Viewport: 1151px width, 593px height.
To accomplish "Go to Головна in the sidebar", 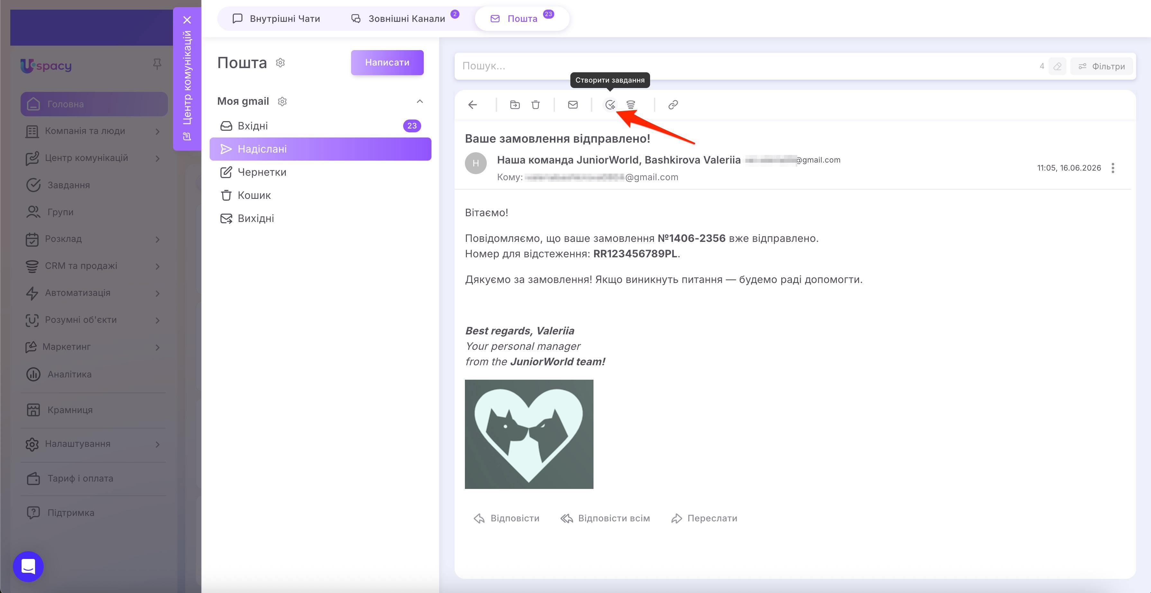I will pos(94,104).
